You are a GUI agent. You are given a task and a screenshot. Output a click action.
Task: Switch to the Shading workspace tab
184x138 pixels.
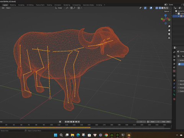(x=49, y=5)
